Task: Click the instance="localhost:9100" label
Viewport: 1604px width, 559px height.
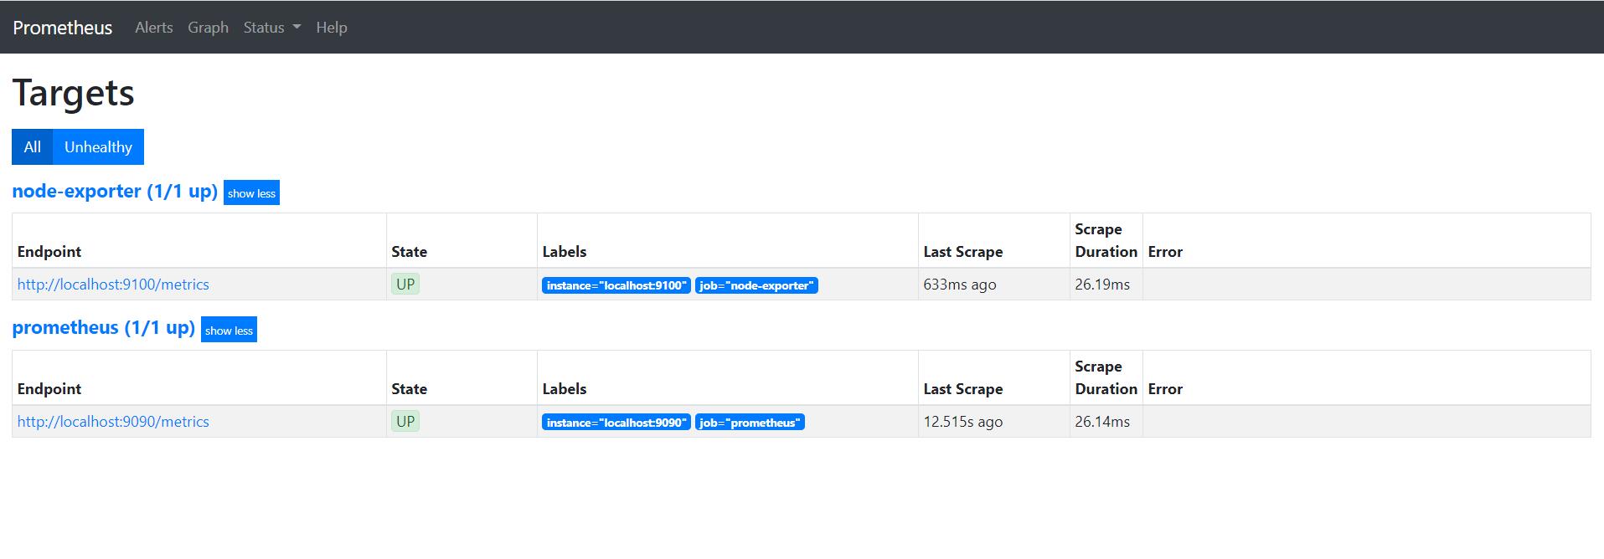Action: pyautogui.click(x=616, y=285)
